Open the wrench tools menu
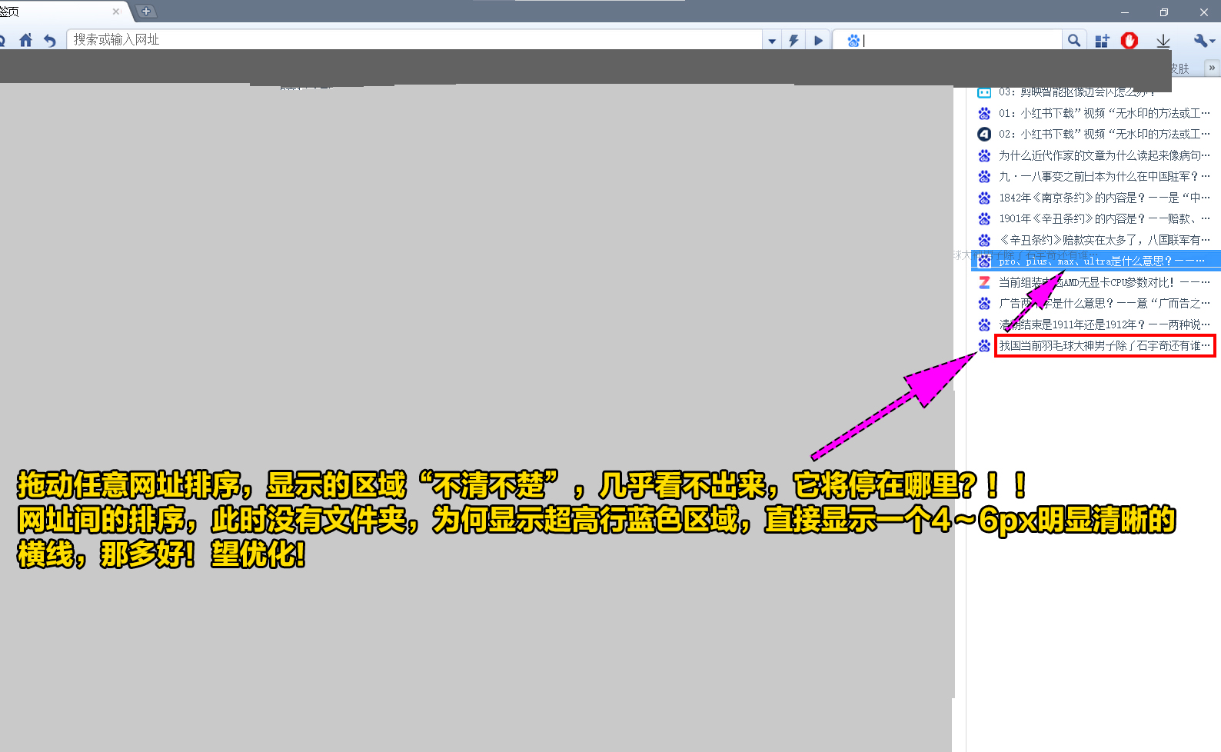This screenshot has width=1221, height=752. [x=1201, y=40]
